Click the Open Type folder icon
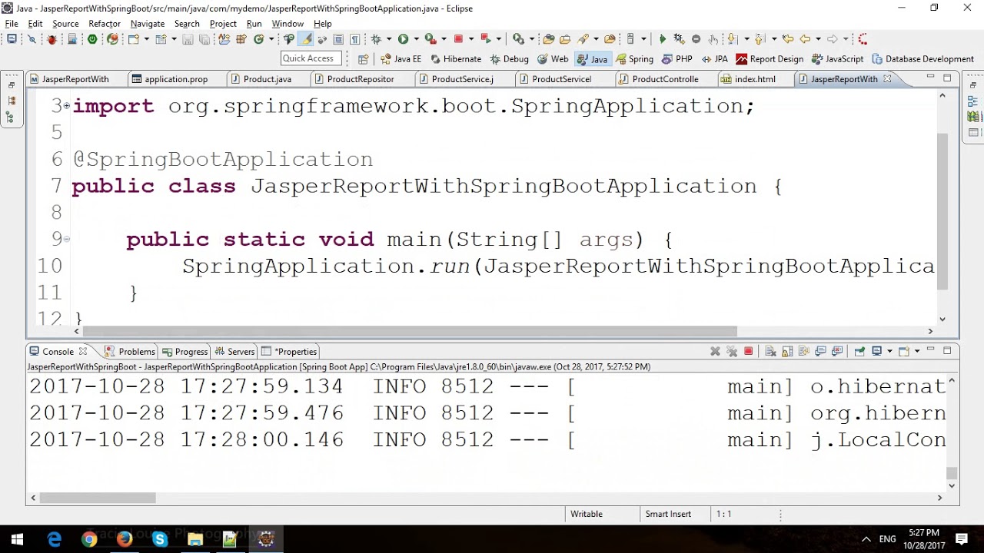984x553 pixels. coord(548,38)
